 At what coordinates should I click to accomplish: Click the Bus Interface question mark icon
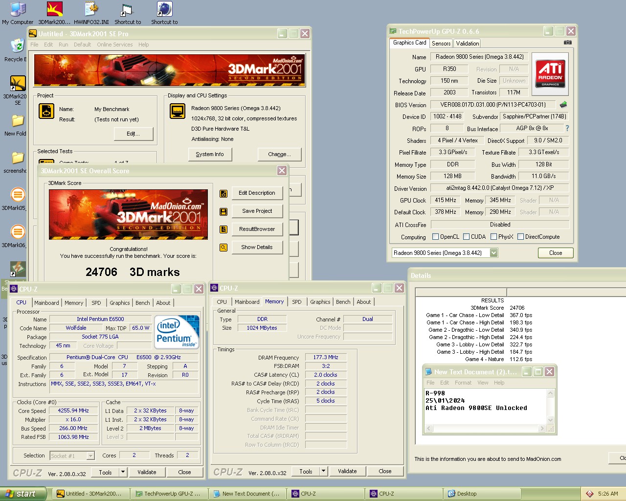pos(567,128)
